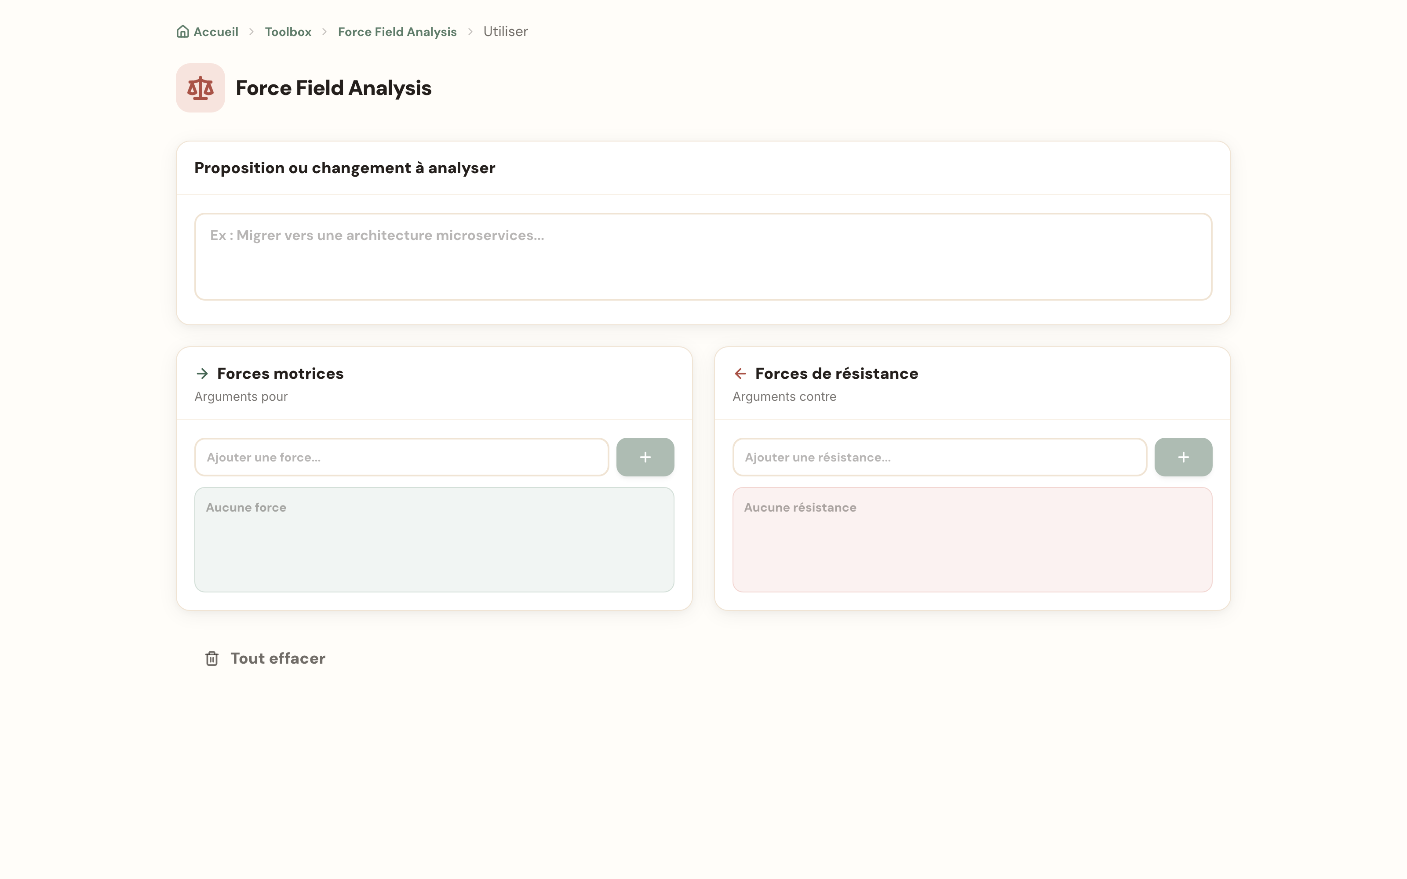Open the Accueil breadcrumb link
The image size is (1407, 879).
click(x=208, y=31)
